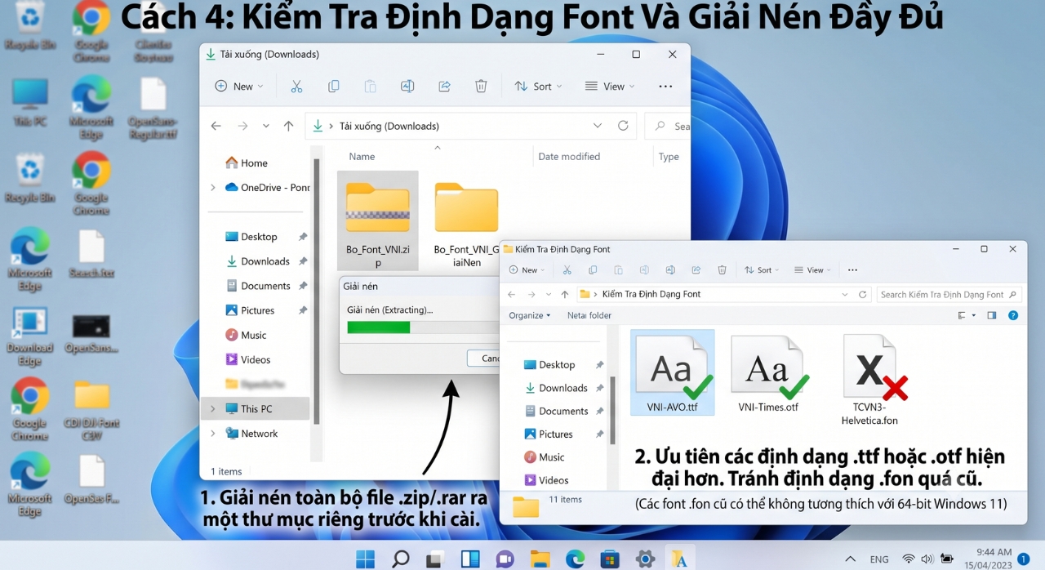Go back in the Downloads window
This screenshot has height=570, width=1045.
click(x=216, y=126)
